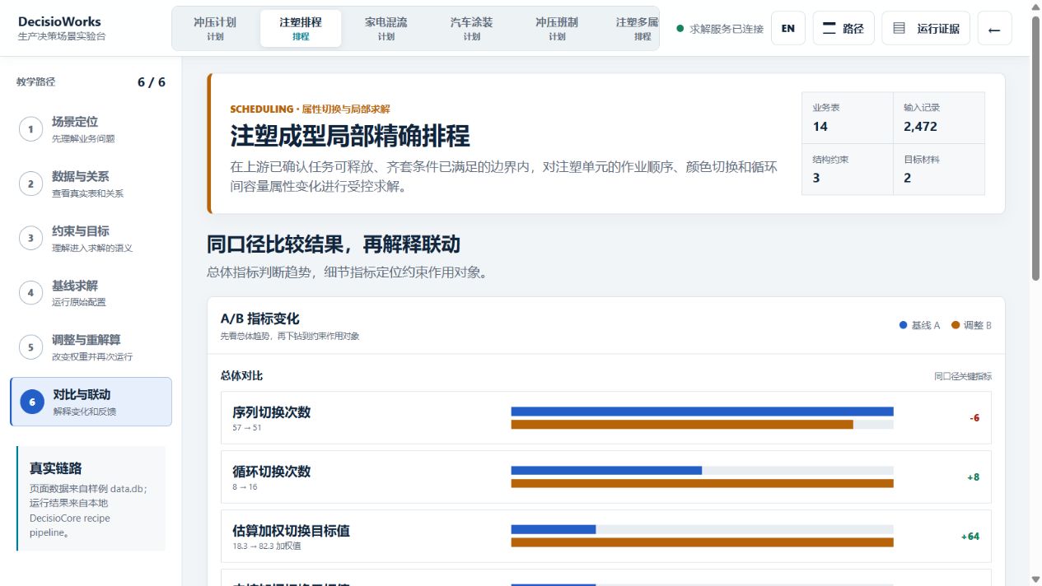Open the 调整与重解算 step

[x=91, y=347]
